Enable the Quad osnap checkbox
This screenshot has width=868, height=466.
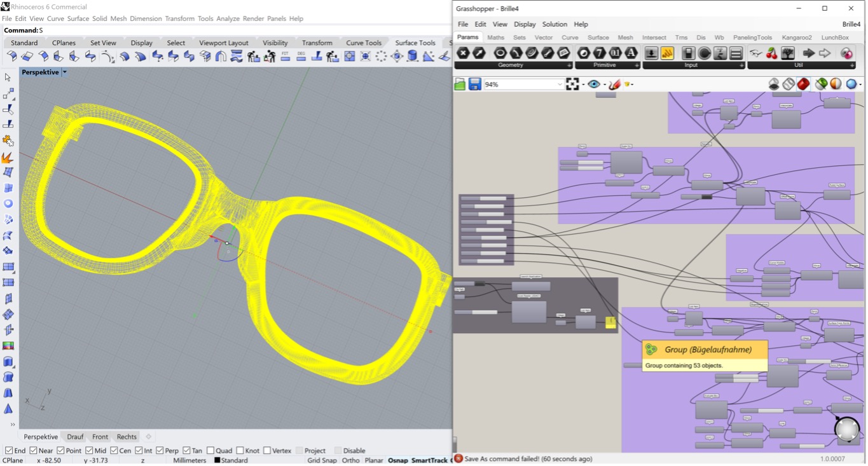coord(210,451)
